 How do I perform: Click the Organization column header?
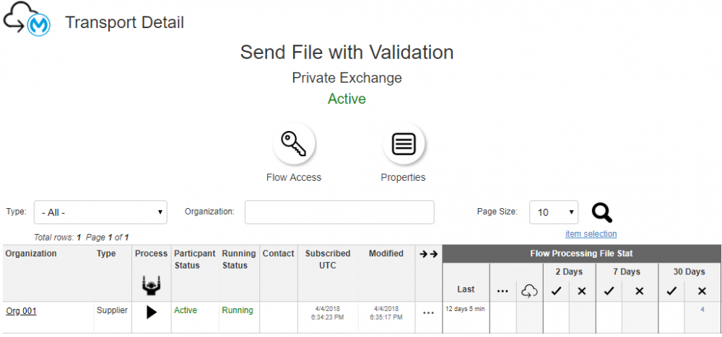pyautogui.click(x=31, y=253)
